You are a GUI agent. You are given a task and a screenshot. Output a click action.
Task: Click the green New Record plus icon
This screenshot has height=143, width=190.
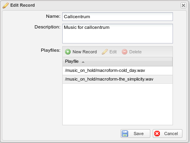tap(68, 52)
